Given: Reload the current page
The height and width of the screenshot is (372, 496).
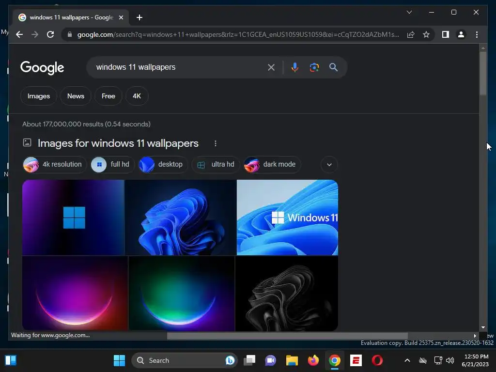Looking at the screenshot, I should pyautogui.click(x=50, y=34).
